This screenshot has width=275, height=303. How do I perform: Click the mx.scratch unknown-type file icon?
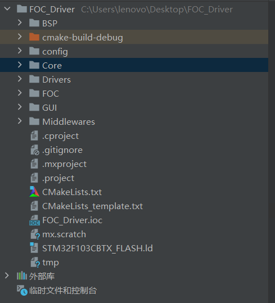click(35, 234)
